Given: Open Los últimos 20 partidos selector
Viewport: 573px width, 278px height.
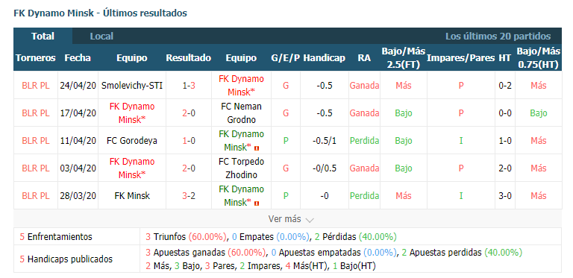Looking at the screenshot, I should point(498,37).
